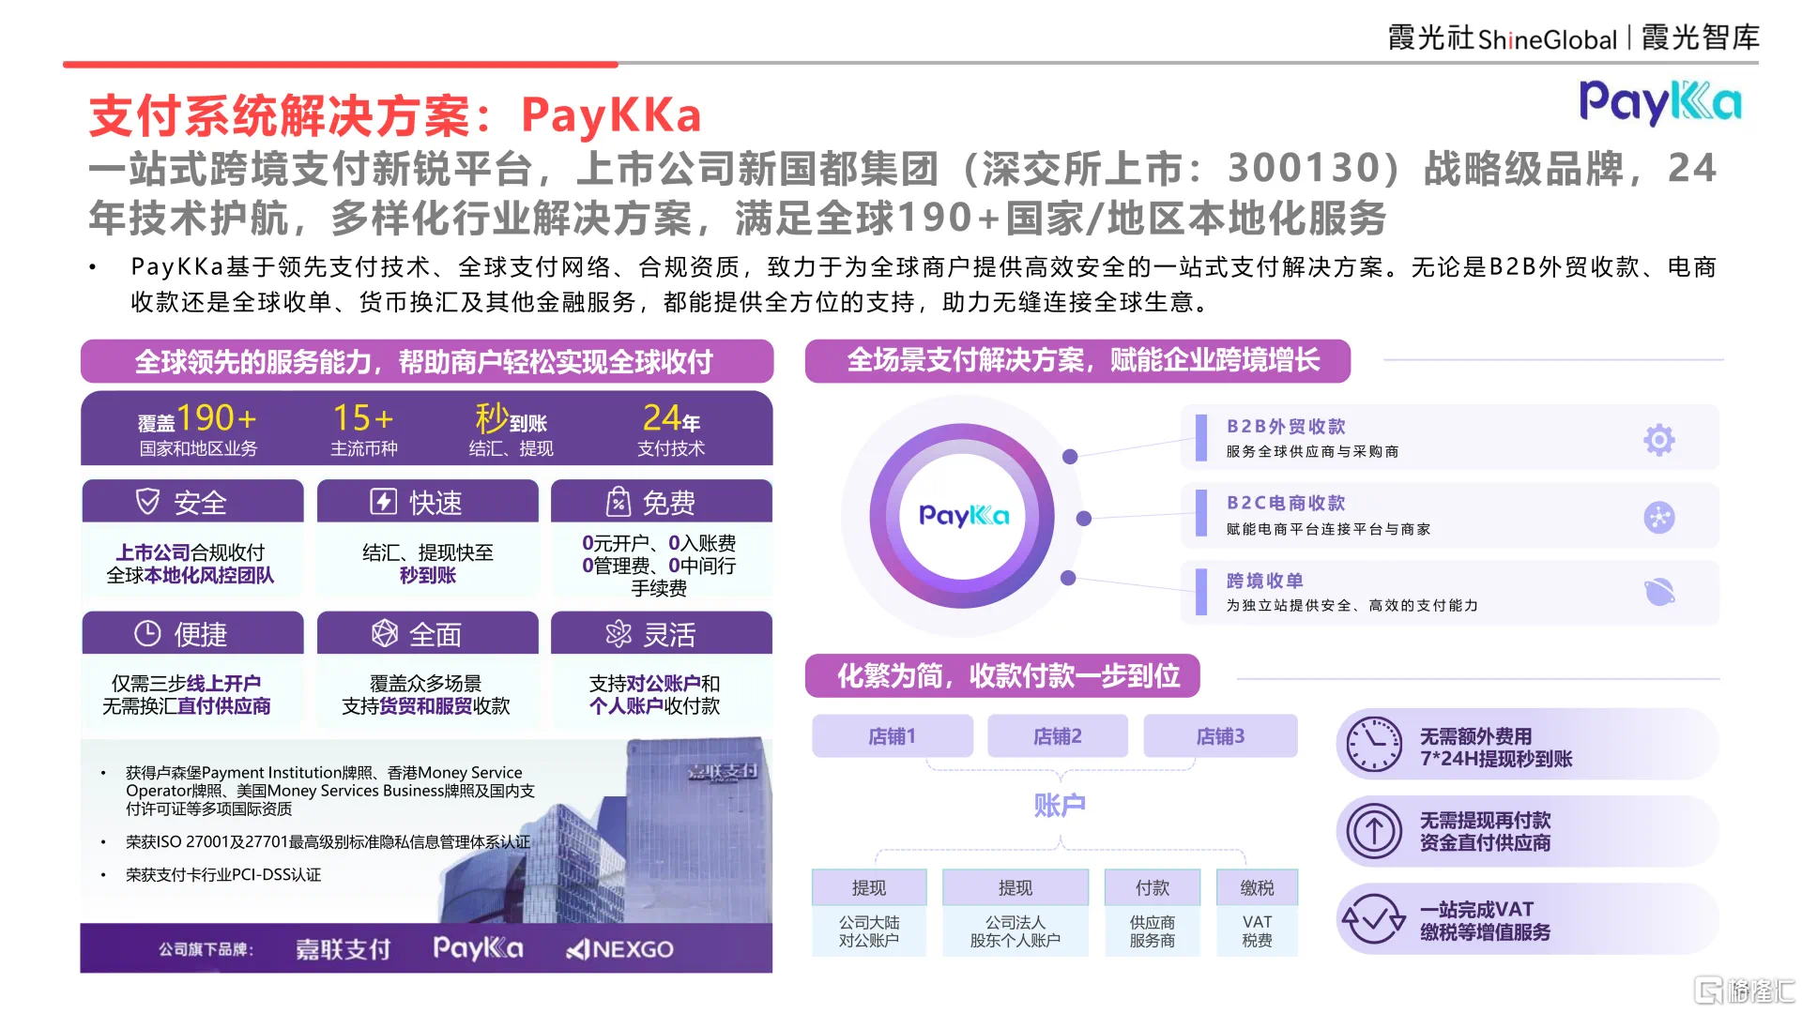This screenshot has width=1802, height=1013.
Task: Click the shield icon beside 安全
Action: tap(147, 502)
